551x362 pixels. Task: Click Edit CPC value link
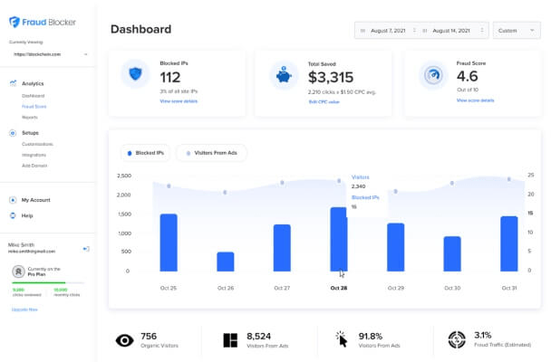click(324, 102)
